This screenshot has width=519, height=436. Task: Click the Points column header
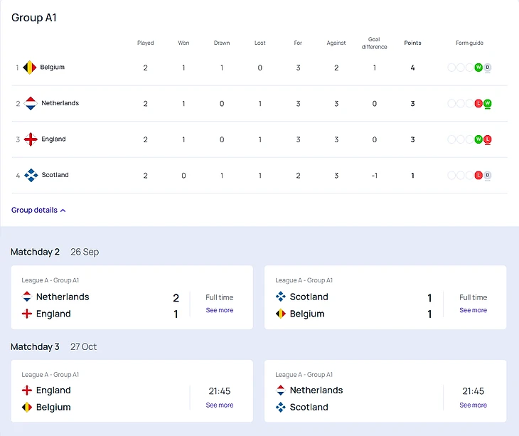[412, 43]
